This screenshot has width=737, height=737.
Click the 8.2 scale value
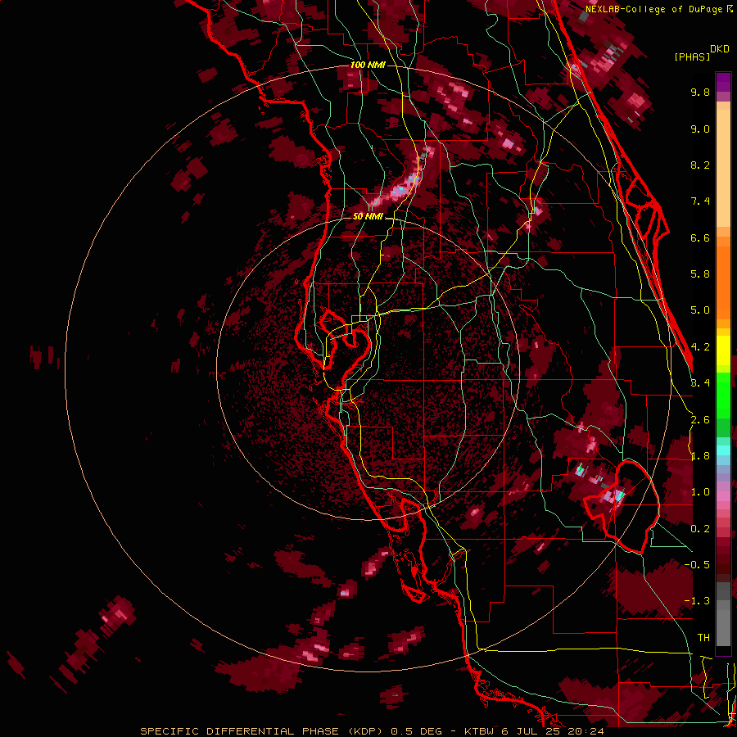[700, 165]
